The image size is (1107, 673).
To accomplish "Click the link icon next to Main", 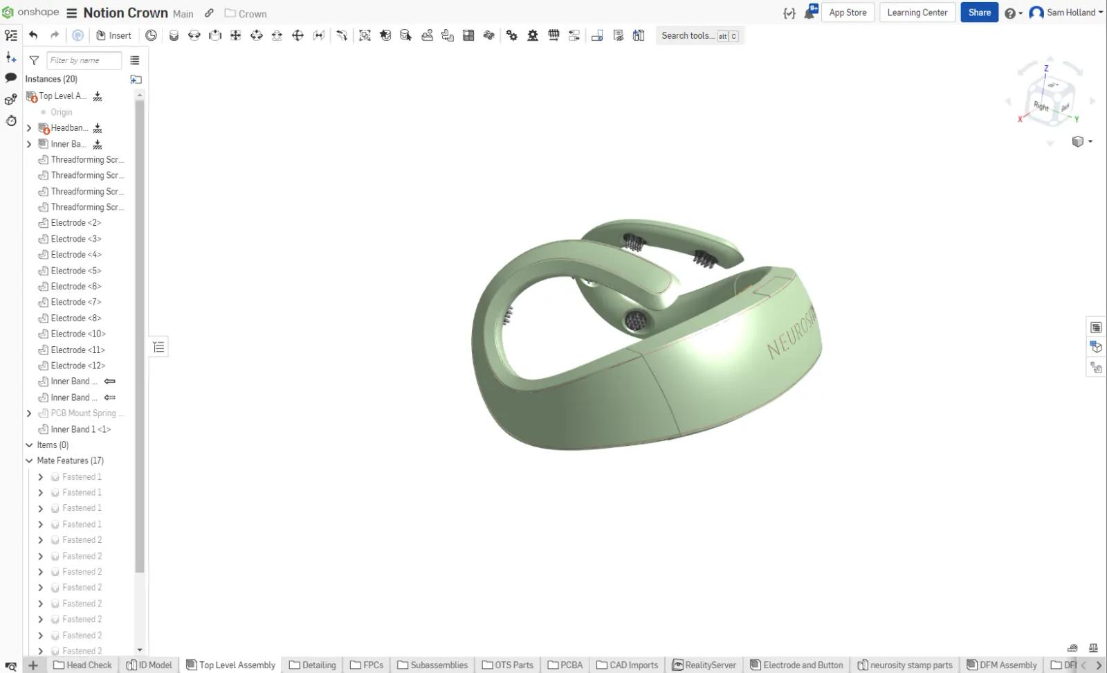I will coord(209,13).
